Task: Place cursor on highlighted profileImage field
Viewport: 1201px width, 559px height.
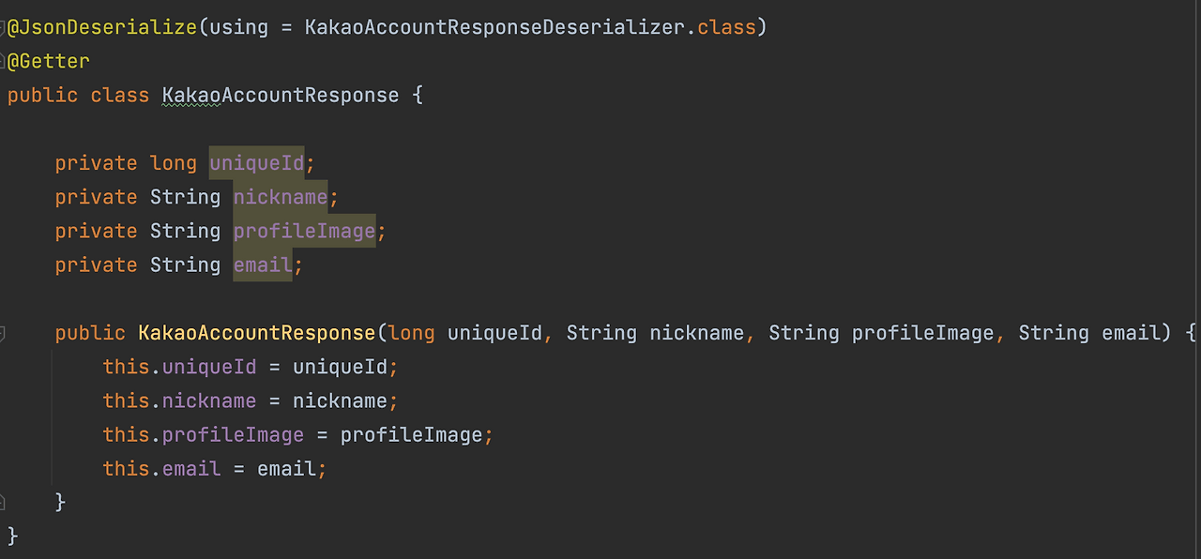Action: (304, 231)
